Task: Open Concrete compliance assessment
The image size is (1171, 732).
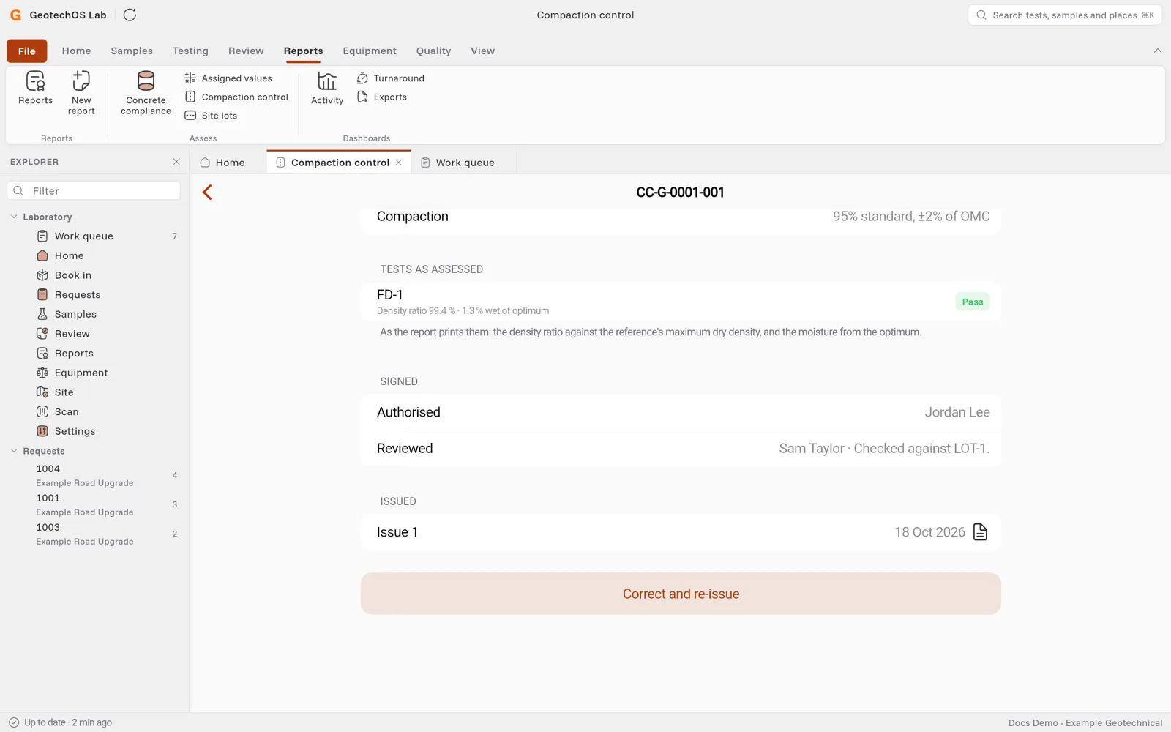Action: 146,93
